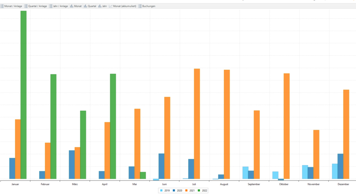Open the Monat / Anlage table view
The width and height of the screenshot is (356, 194).
tap(13, 6)
